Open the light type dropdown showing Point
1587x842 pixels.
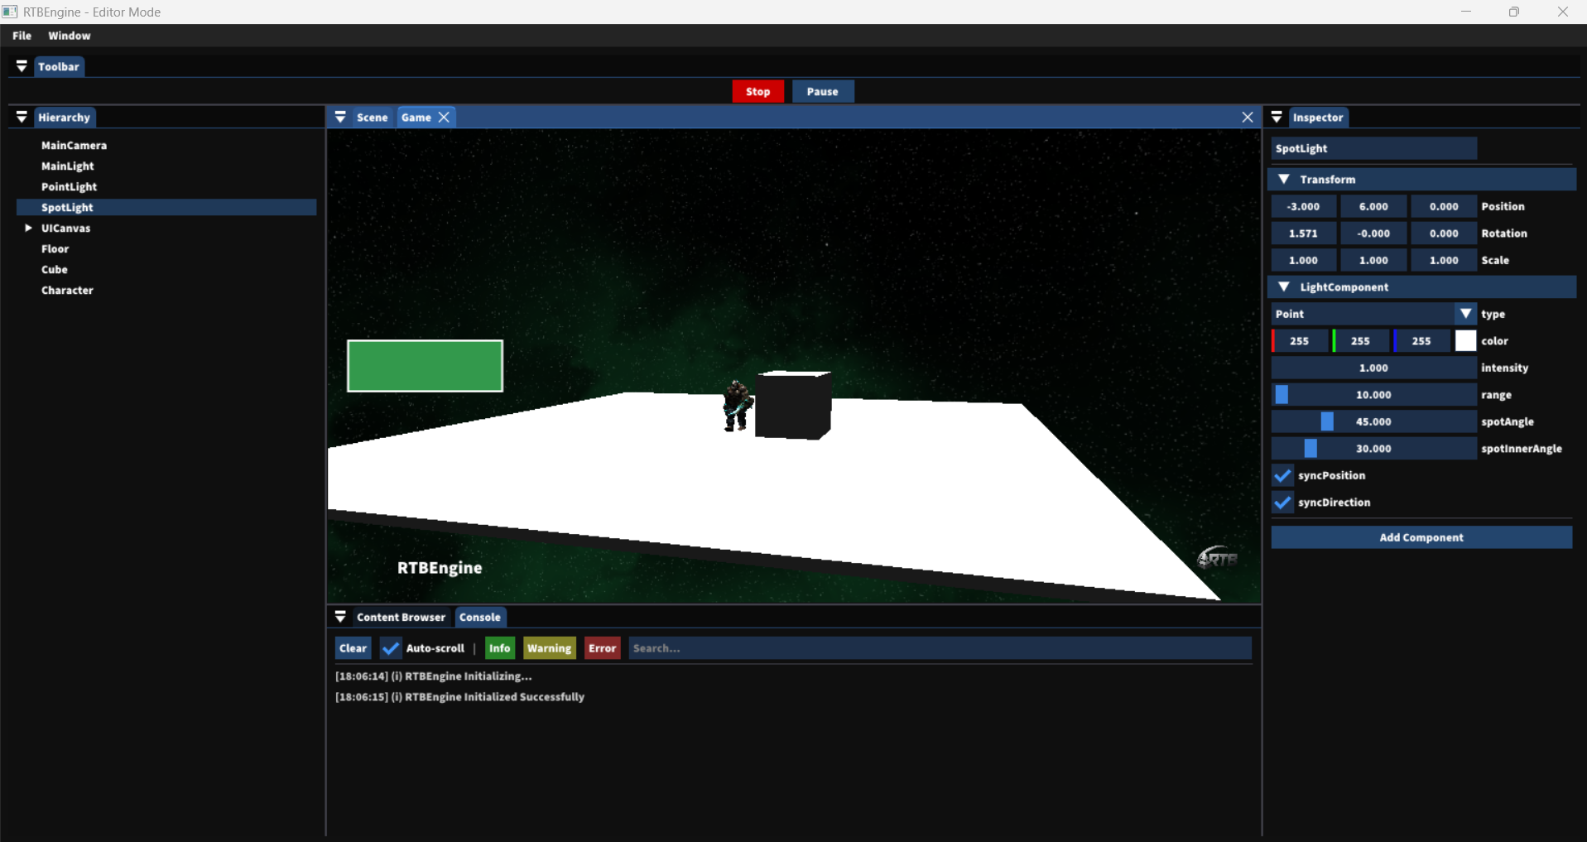point(1466,314)
